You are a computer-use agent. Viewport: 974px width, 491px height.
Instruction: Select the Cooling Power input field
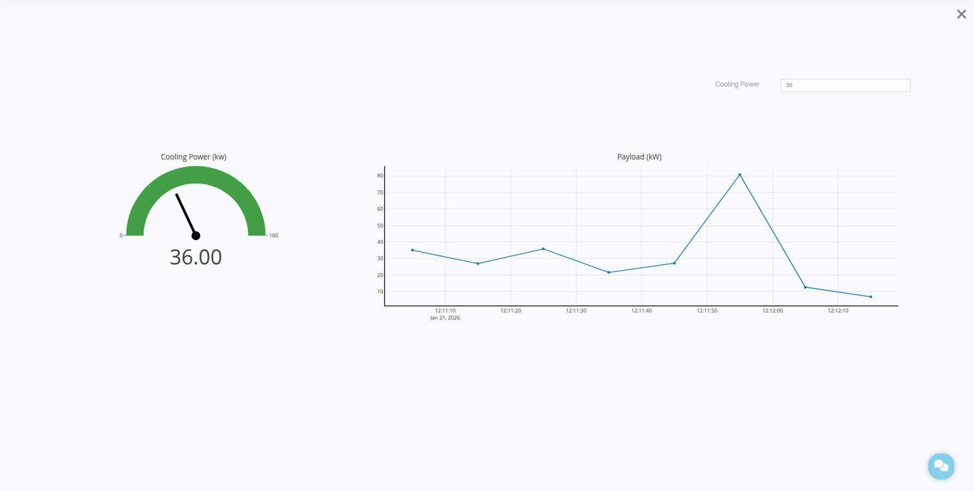click(845, 85)
